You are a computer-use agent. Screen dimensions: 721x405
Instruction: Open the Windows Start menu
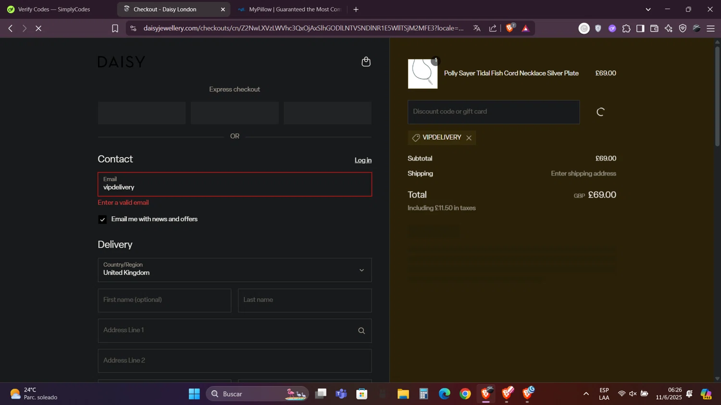click(194, 394)
